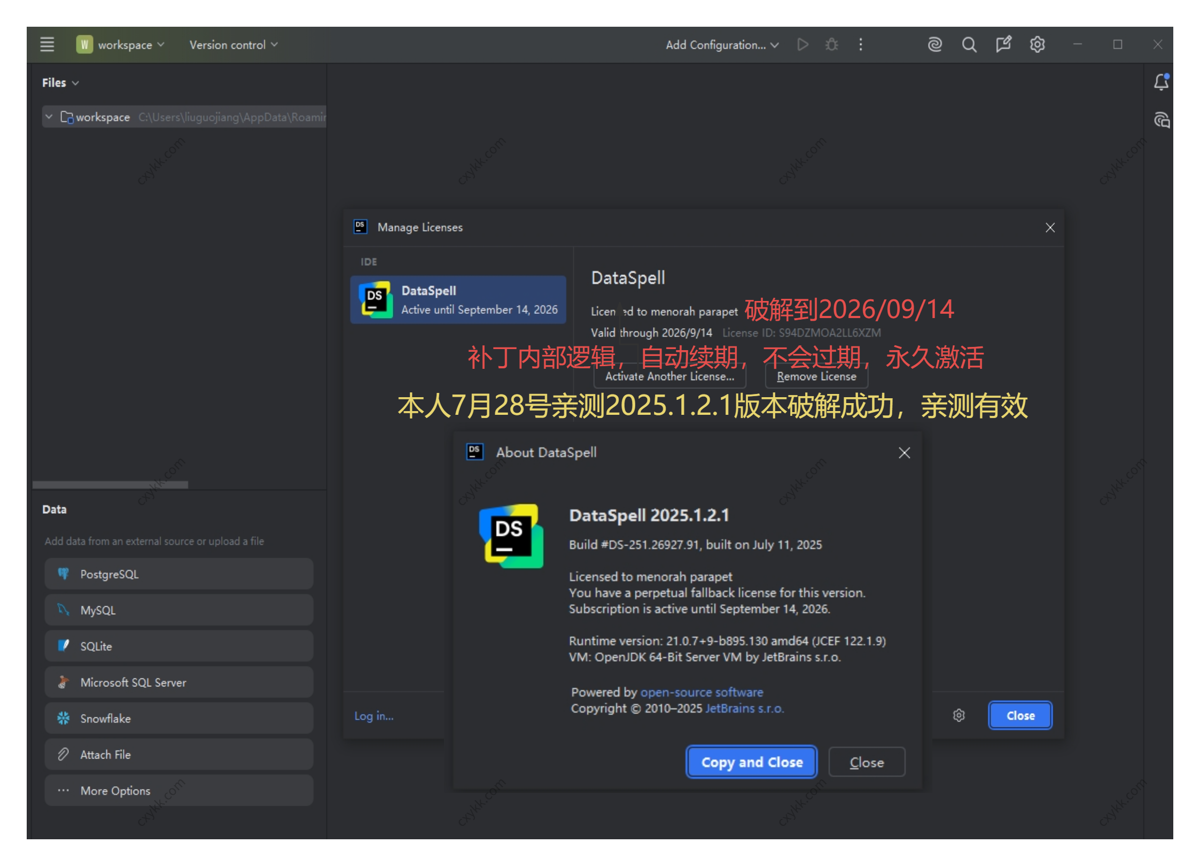The width and height of the screenshot is (1200, 866).
Task: Open the JetBrains s.r.o. link
Action: (x=744, y=708)
